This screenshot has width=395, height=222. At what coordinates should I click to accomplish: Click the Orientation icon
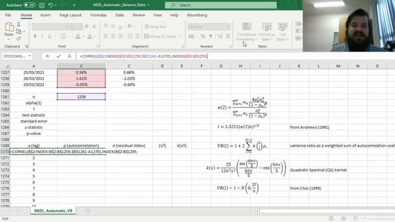[130, 27]
